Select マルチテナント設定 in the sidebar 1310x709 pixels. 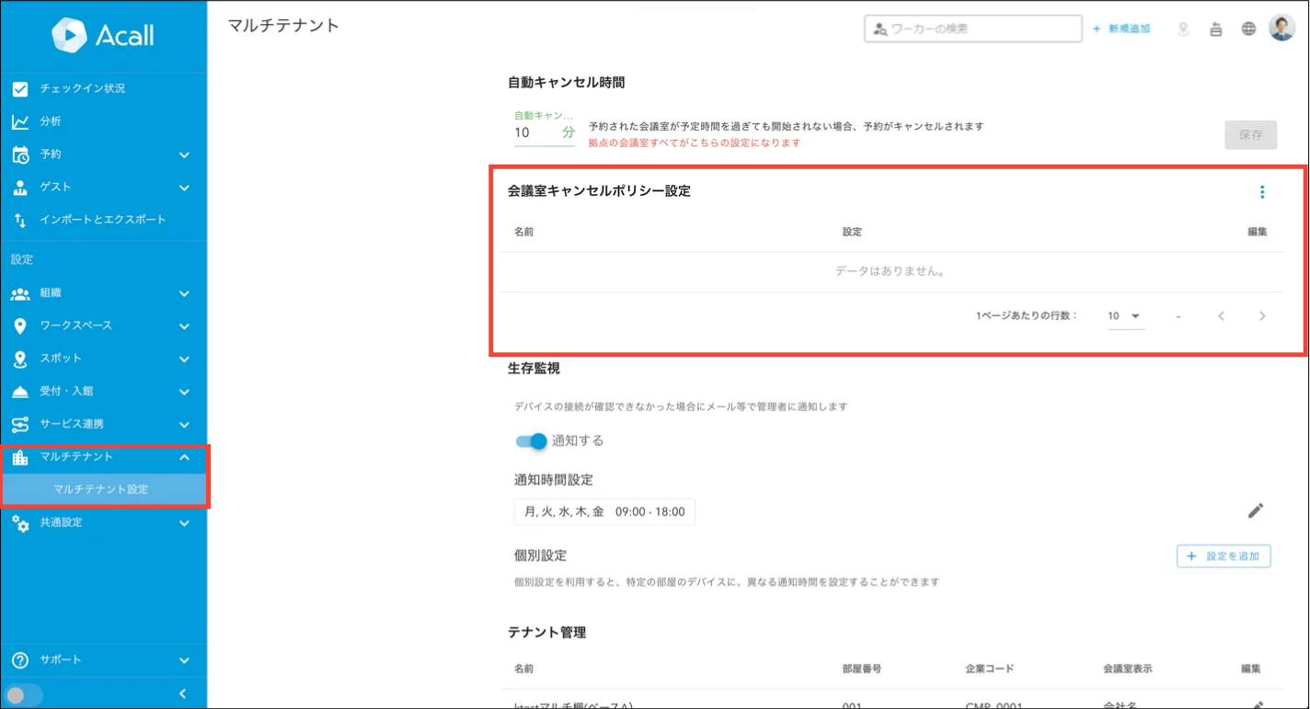click(x=101, y=489)
